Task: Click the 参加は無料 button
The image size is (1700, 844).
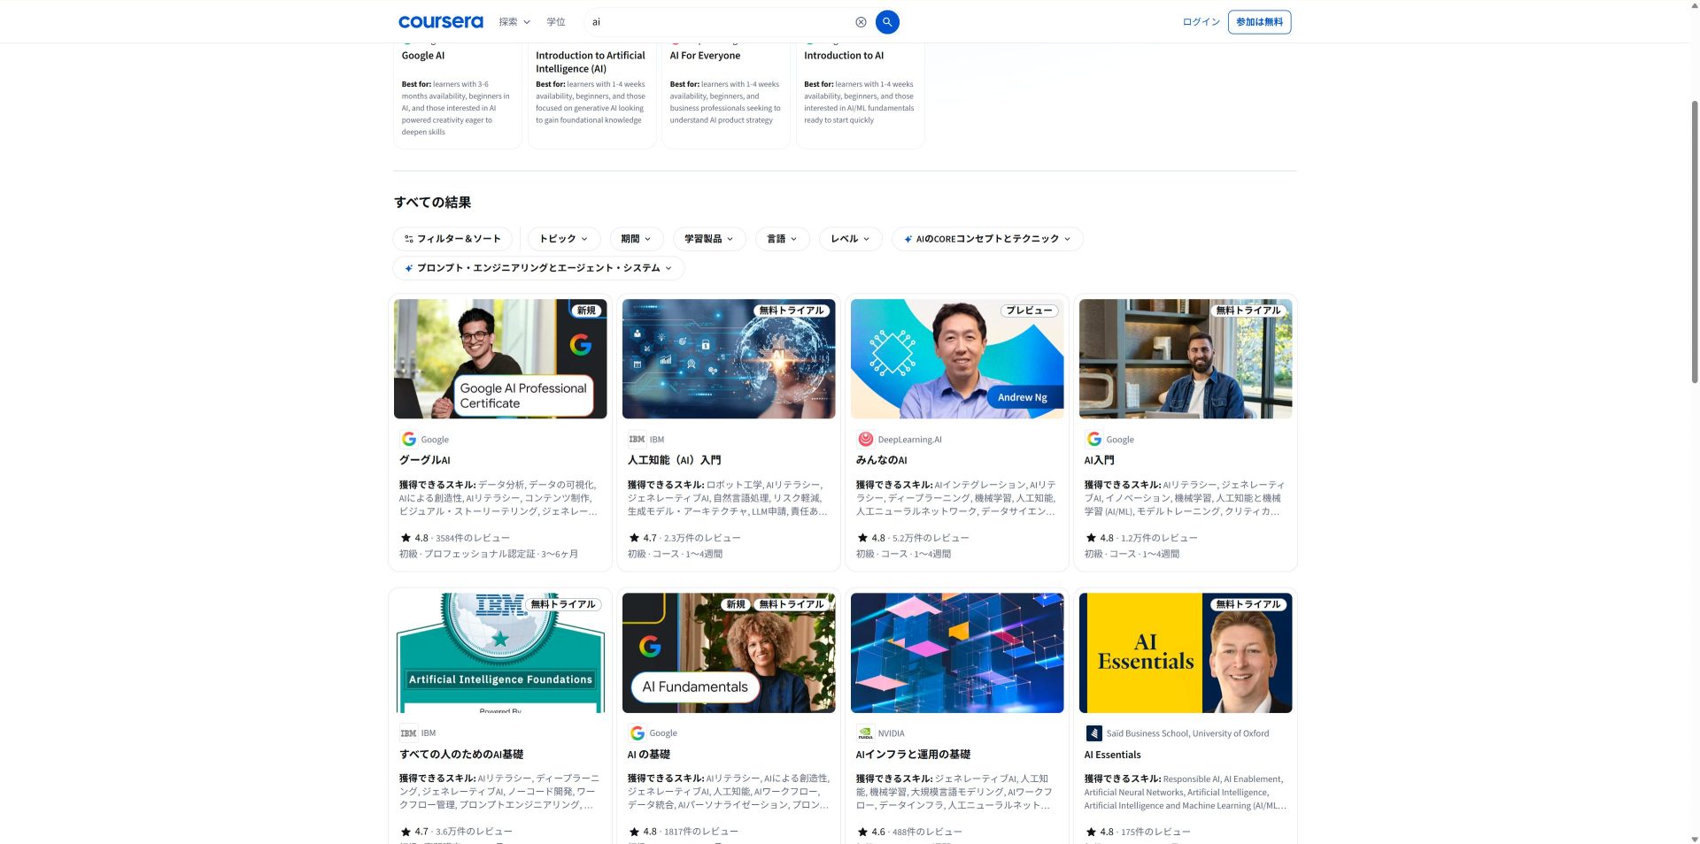Action: point(1259,22)
